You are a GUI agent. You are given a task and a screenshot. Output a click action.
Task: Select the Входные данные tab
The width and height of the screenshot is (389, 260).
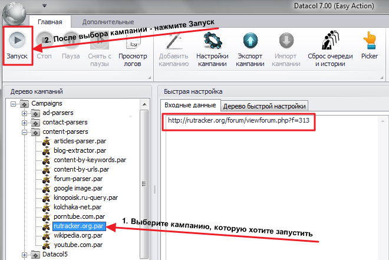(190, 105)
